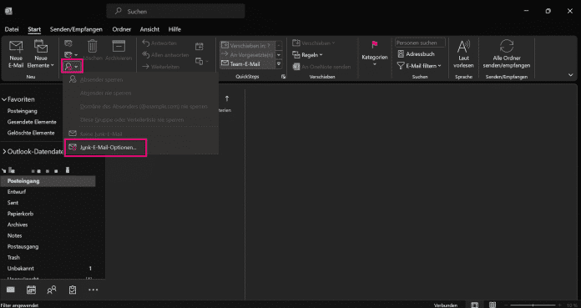Switch to Tasks view icon
Viewport: 581px width, 308px height.
73,290
